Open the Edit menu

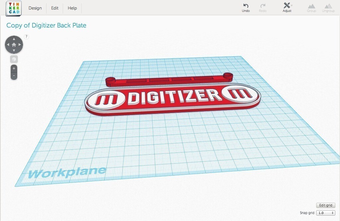[x=55, y=8]
